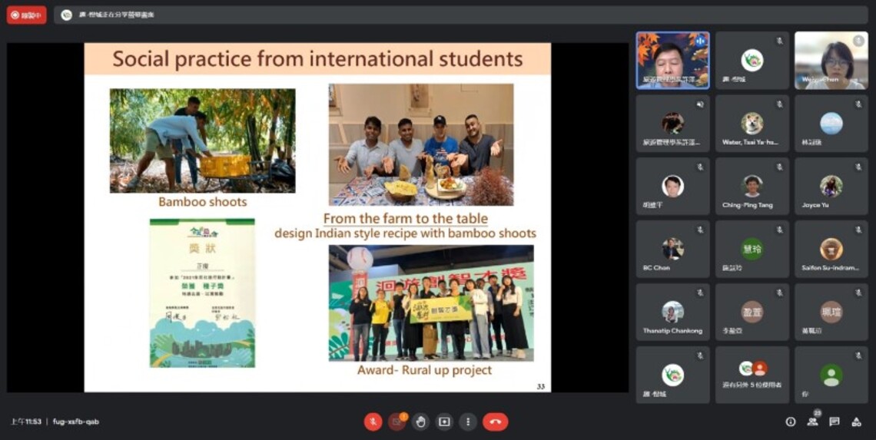The width and height of the screenshot is (876, 440).
Task: Expand the tile showing 5 other users
Action: tap(752, 375)
